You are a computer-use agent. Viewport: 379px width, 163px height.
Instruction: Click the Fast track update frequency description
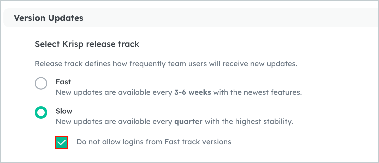179,92
